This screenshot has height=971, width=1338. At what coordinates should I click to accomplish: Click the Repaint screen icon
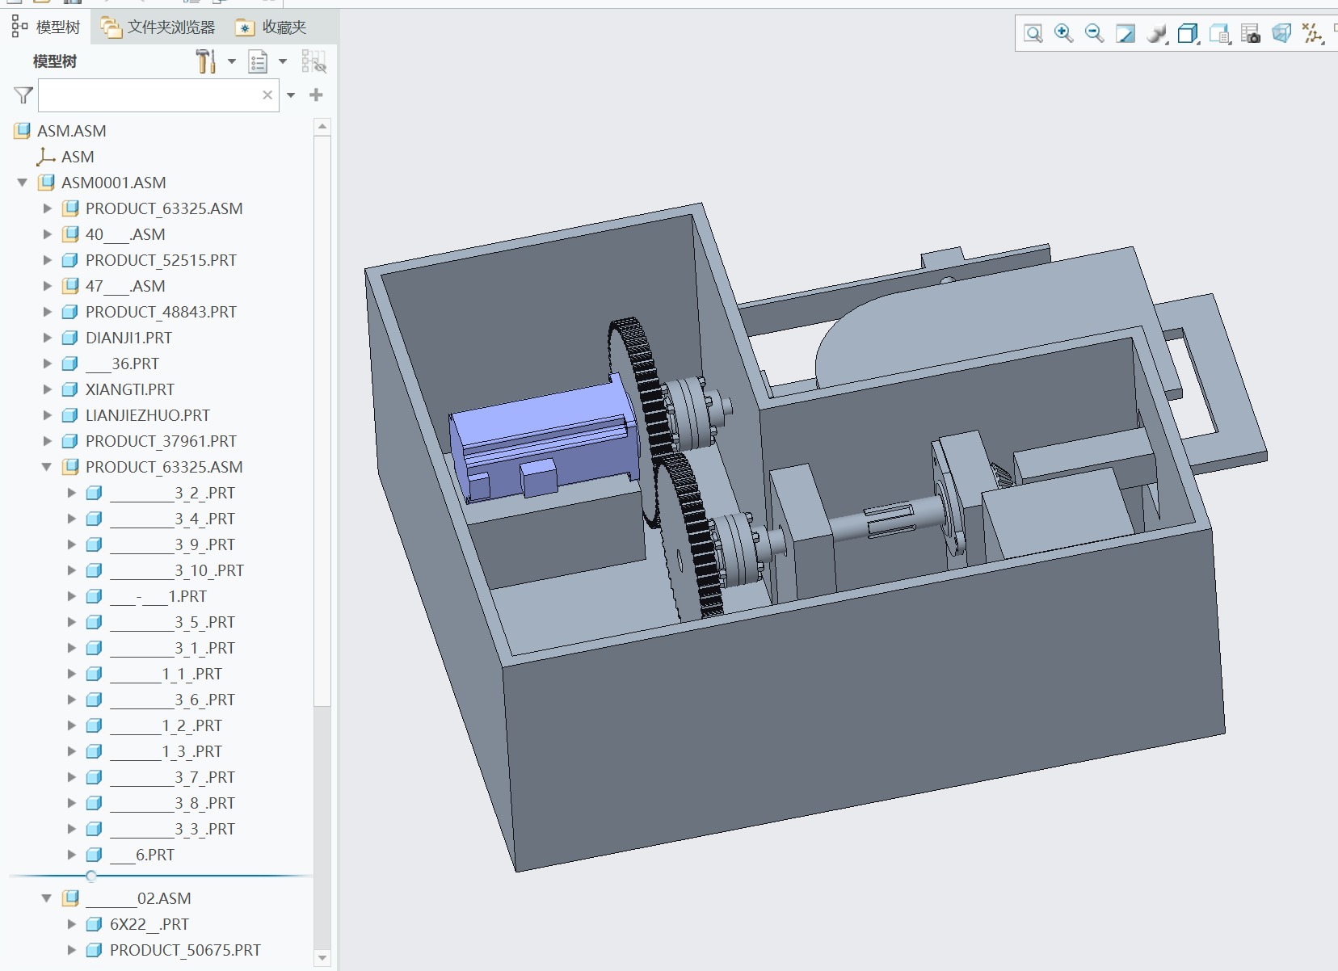(1125, 33)
